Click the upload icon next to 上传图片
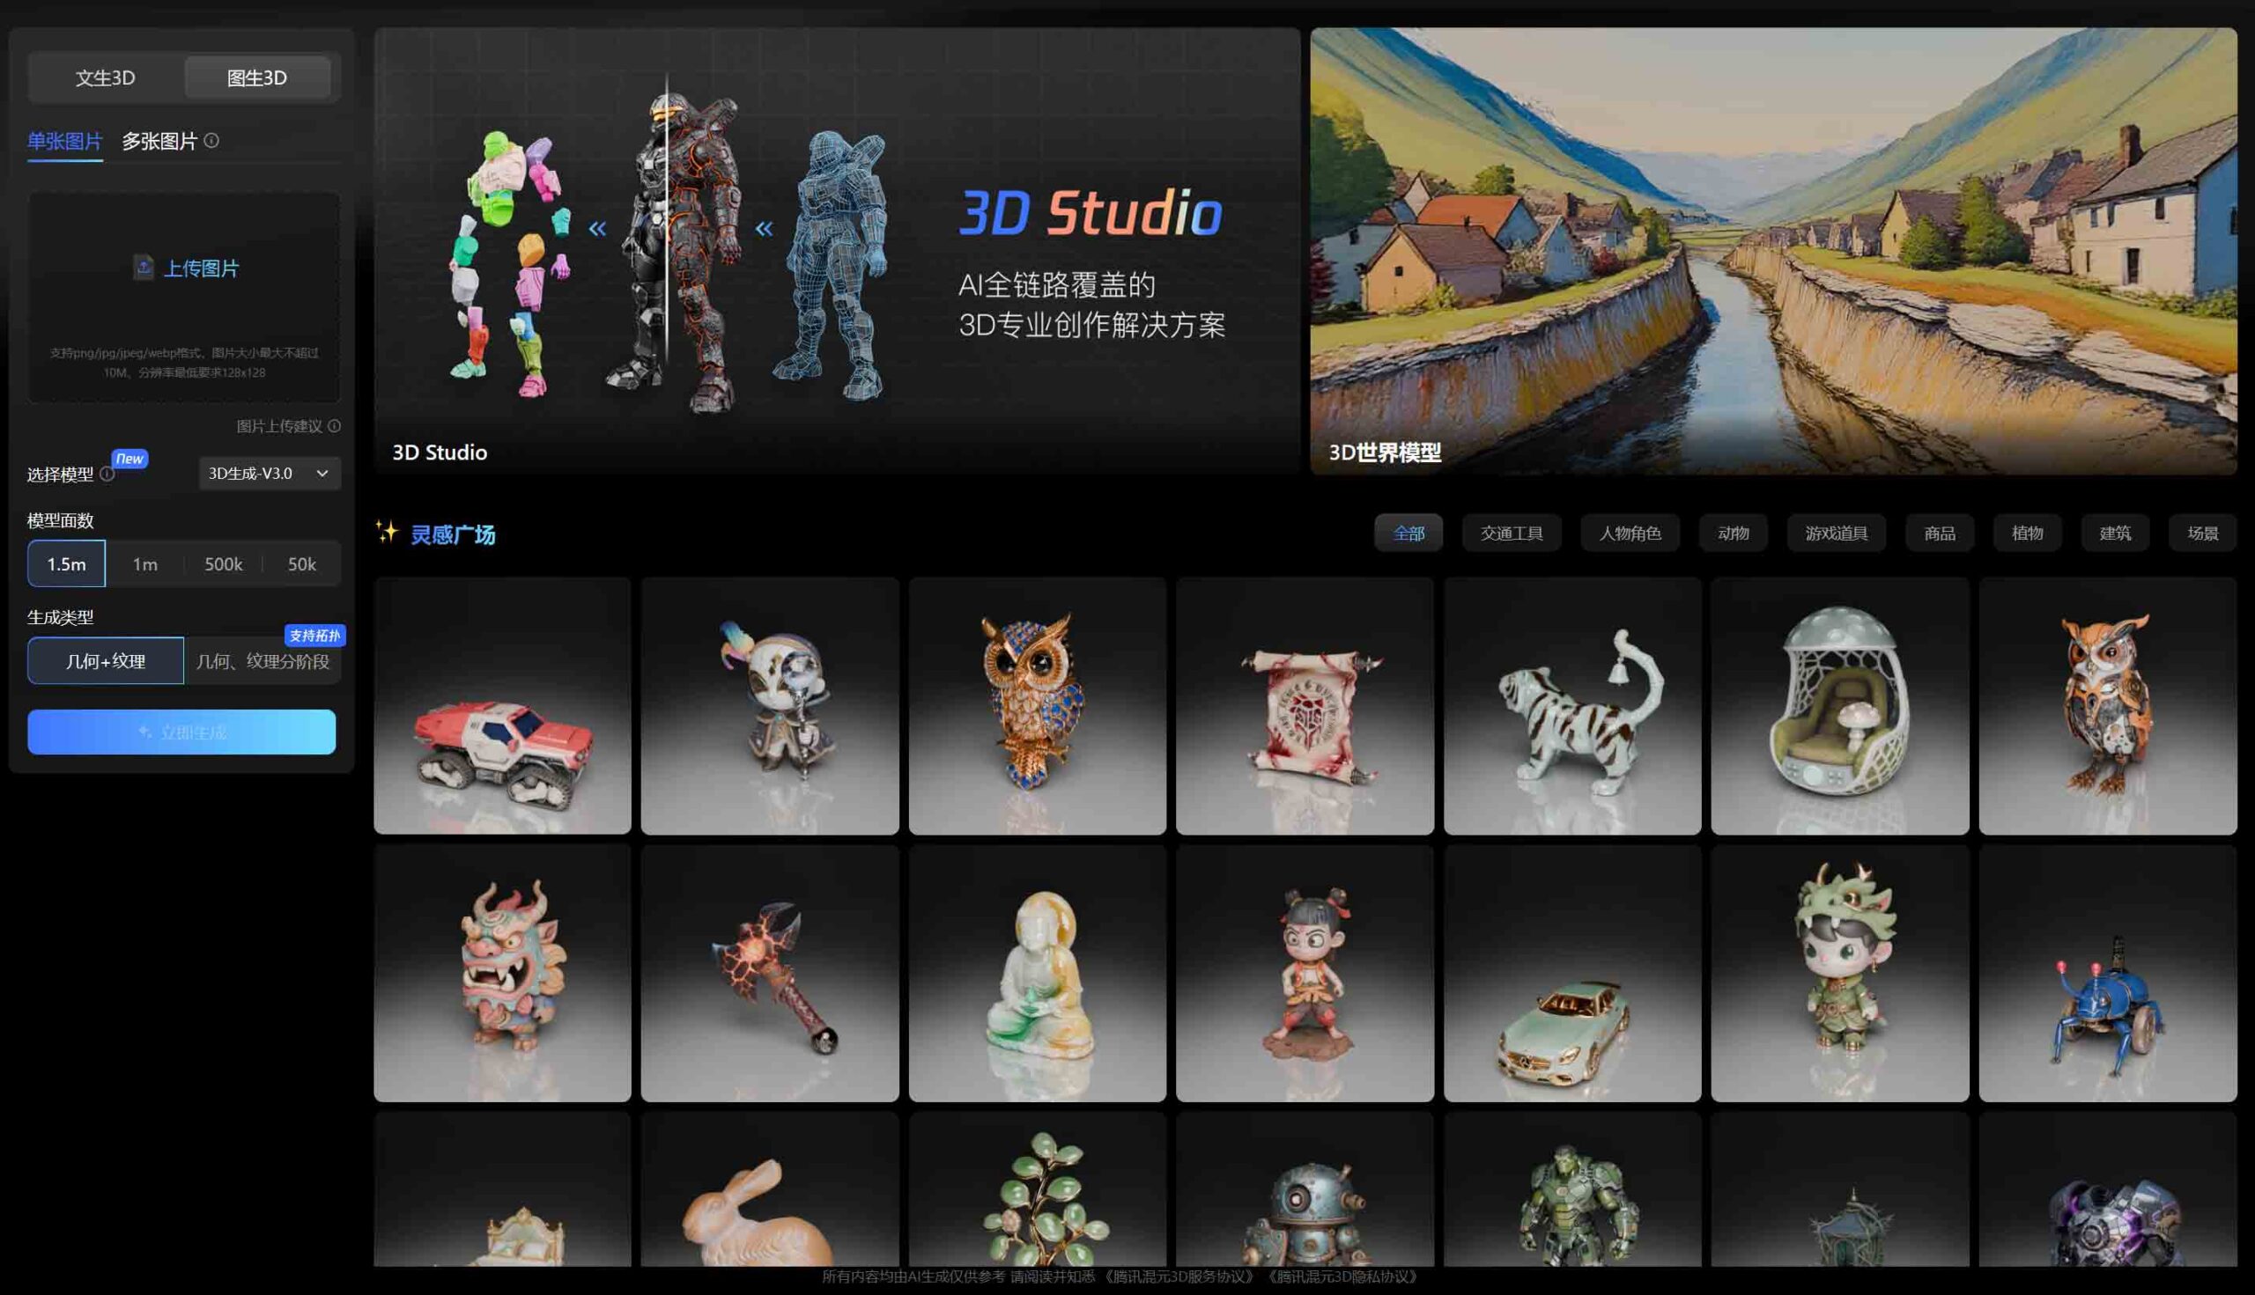 tap(144, 268)
